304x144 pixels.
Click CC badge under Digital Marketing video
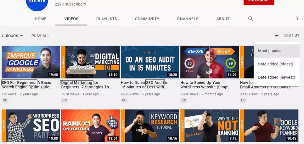(65, 100)
